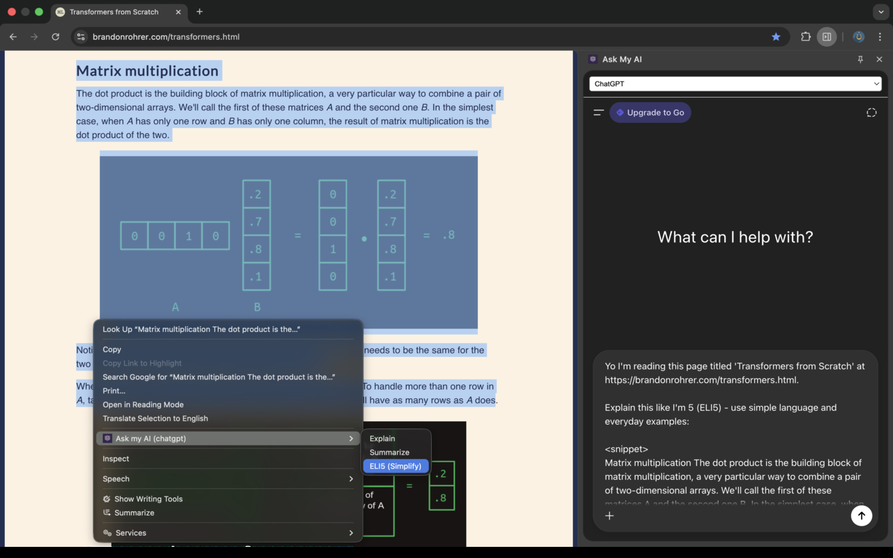Go forward to the next page
The image size is (893, 558).
[34, 37]
